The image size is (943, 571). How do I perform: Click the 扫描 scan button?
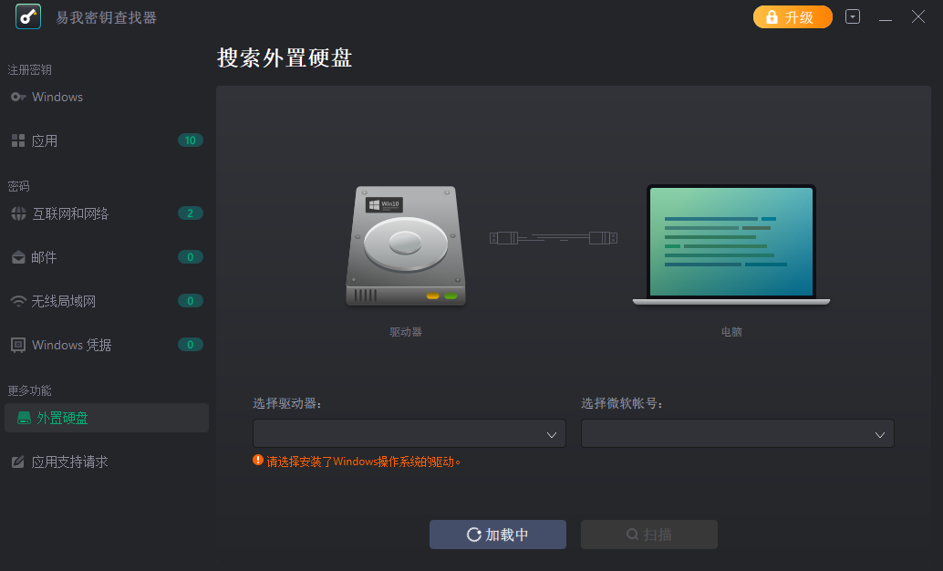(649, 535)
